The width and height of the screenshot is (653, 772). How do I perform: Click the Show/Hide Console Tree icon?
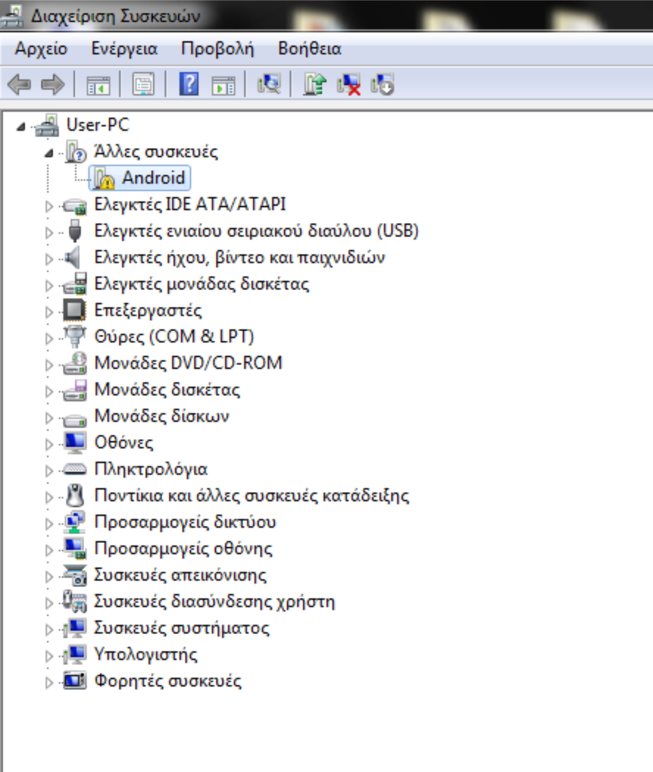(x=98, y=84)
